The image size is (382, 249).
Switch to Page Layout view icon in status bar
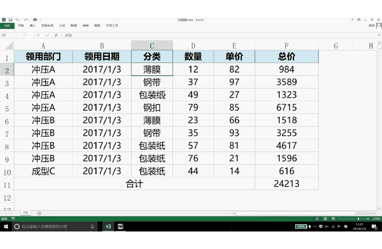pyautogui.click(x=325, y=218)
